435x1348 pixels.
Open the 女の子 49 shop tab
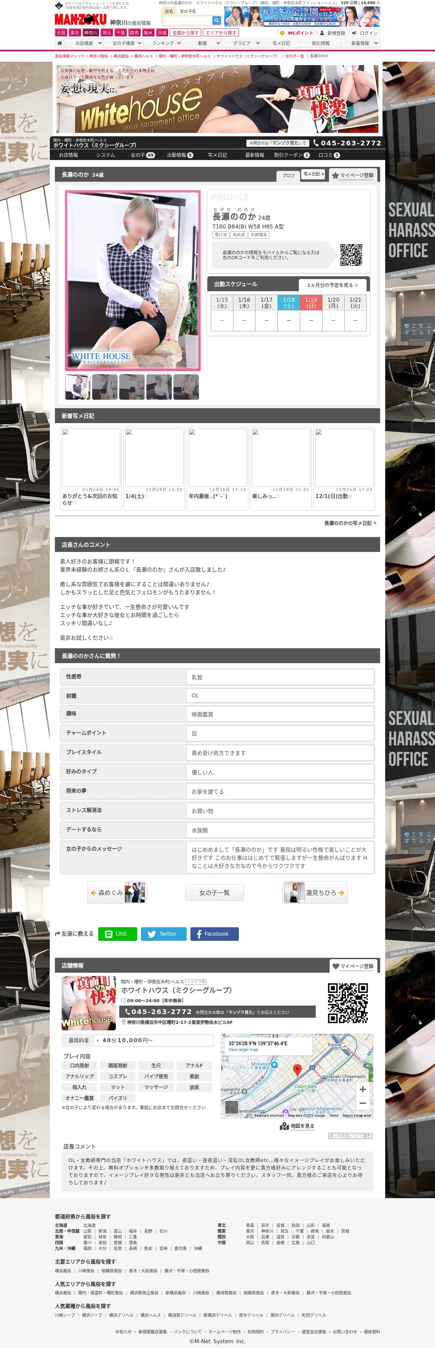142,155
